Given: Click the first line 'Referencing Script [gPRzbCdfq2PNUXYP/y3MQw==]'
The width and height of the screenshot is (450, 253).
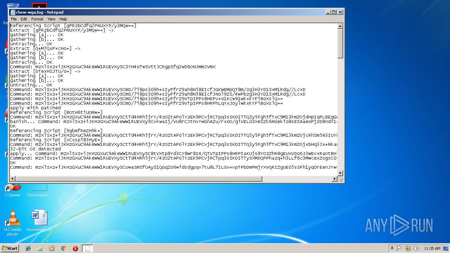Looking at the screenshot, I should 73,26.
